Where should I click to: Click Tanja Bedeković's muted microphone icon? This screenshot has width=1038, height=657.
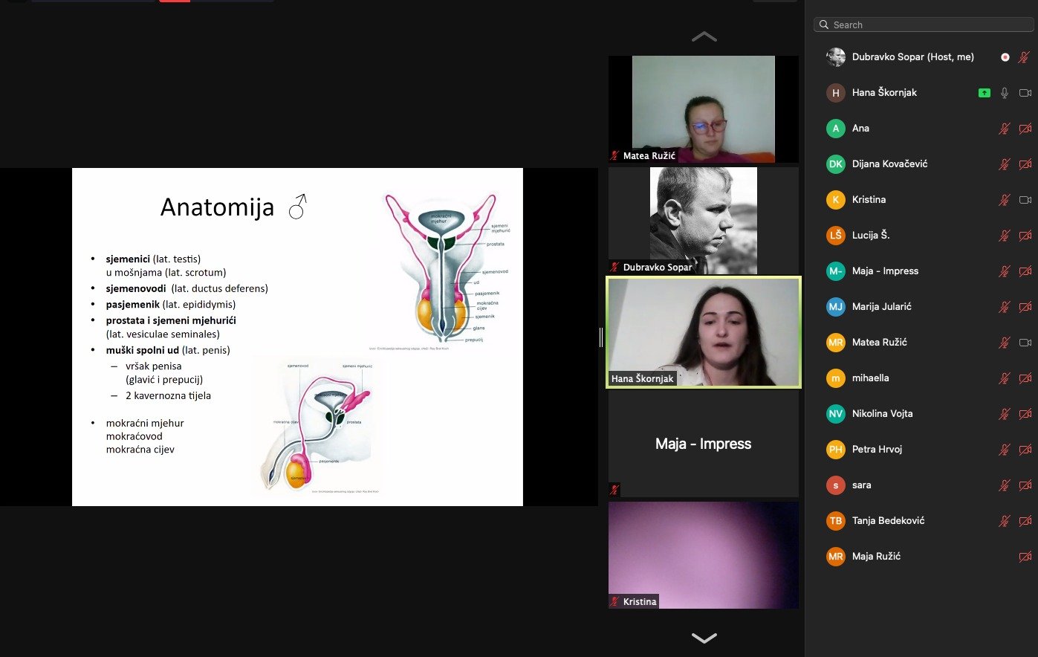click(x=1005, y=521)
